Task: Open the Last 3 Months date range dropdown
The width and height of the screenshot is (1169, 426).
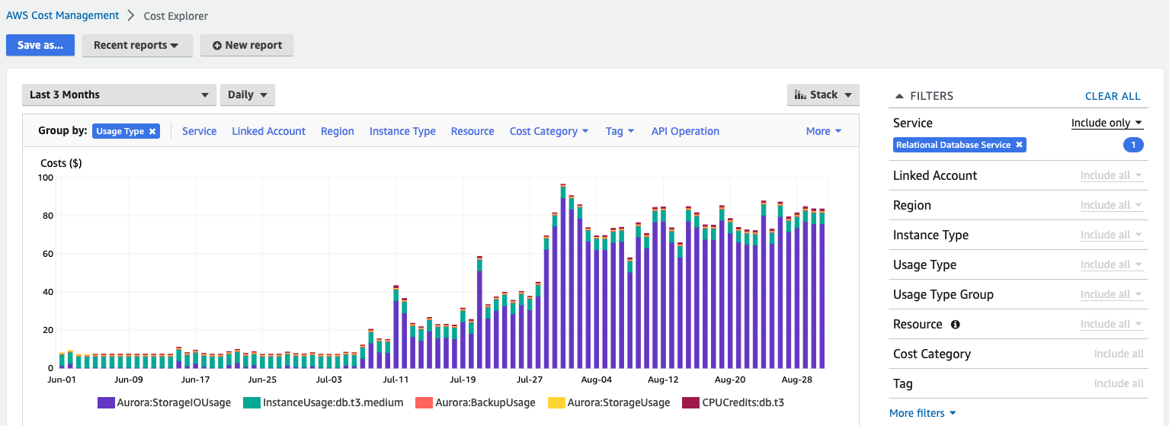Action: click(118, 94)
